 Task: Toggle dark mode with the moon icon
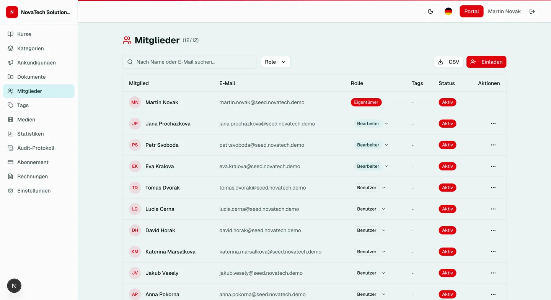[430, 11]
